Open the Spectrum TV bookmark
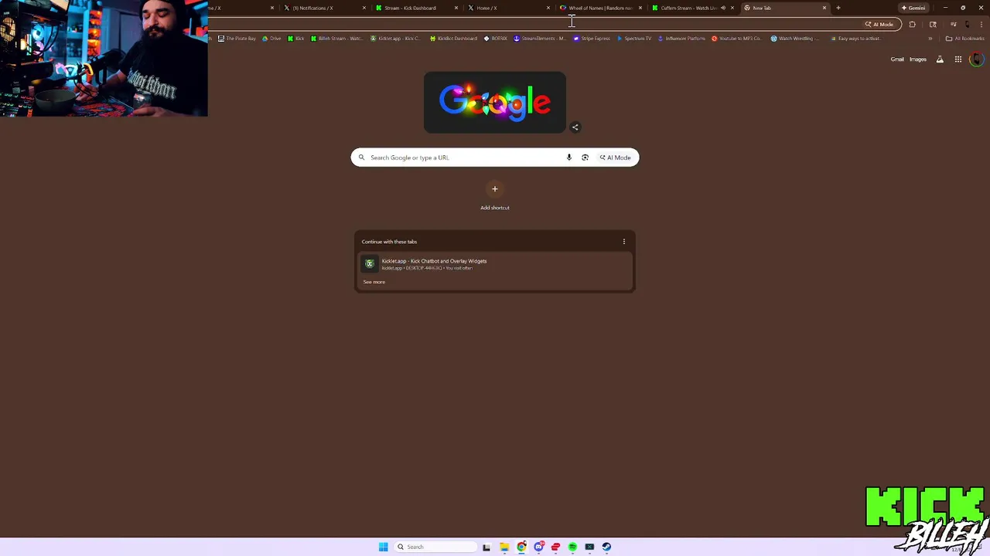Viewport: 990px width, 556px height. click(x=634, y=39)
